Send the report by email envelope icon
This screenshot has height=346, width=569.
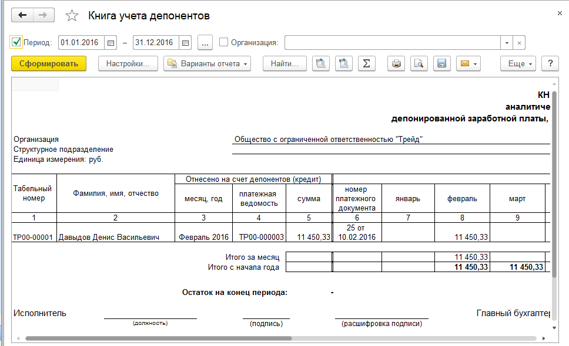tap(468, 63)
